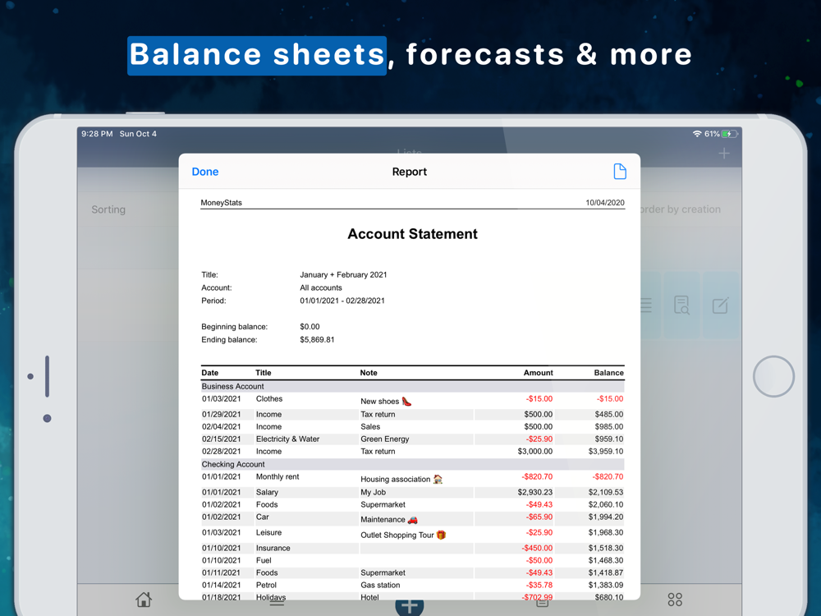Viewport: 821px width, 616px height.
Task: Select 'order by creation' sorting value
Action: tap(680, 209)
